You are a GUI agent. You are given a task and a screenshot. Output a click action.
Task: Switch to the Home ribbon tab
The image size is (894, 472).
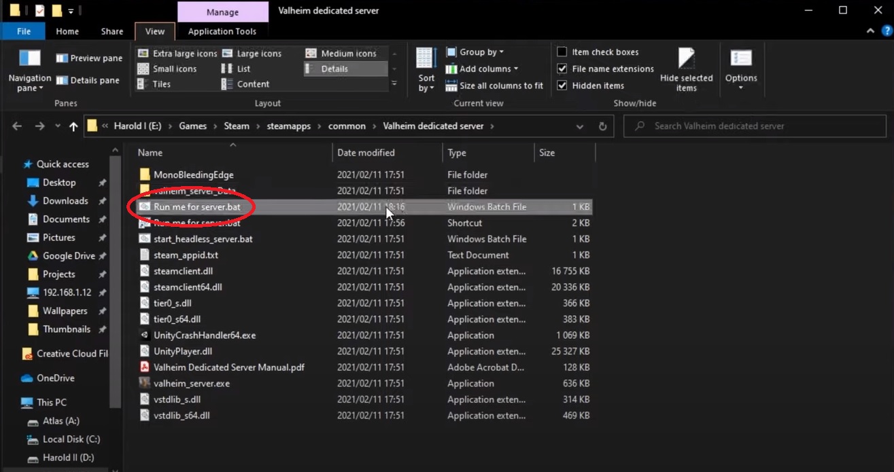[x=67, y=31]
